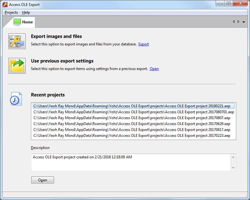Select recent project 2017080701.aep

pos(134,112)
